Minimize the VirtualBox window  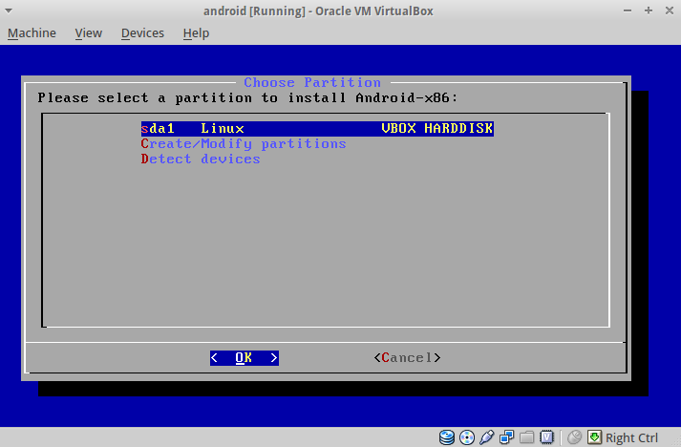pos(628,11)
